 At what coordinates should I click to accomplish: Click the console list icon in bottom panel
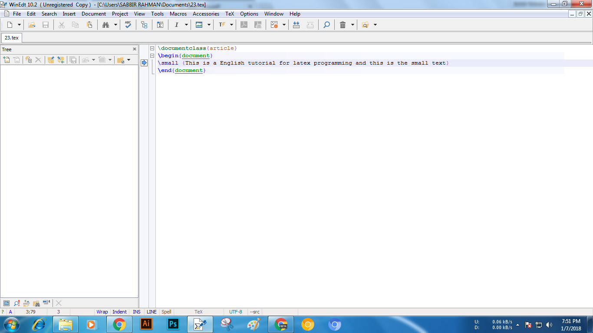tap(7, 303)
